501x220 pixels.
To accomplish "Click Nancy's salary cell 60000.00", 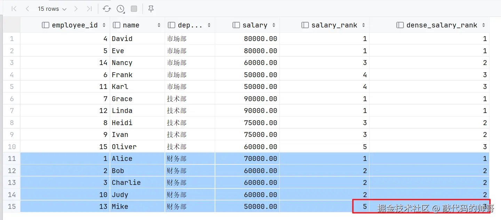I will pos(247,63).
